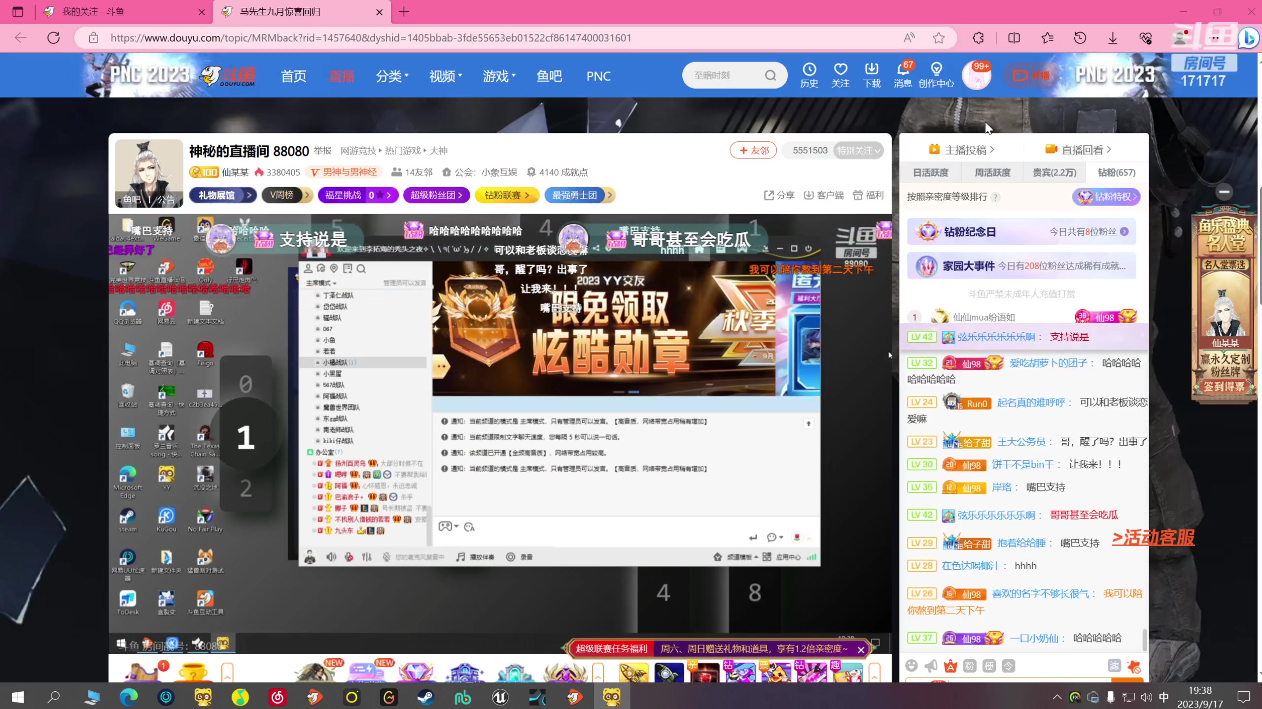The width and height of the screenshot is (1262, 709).
Task: Click the browser refresh icon
Action: [x=54, y=38]
